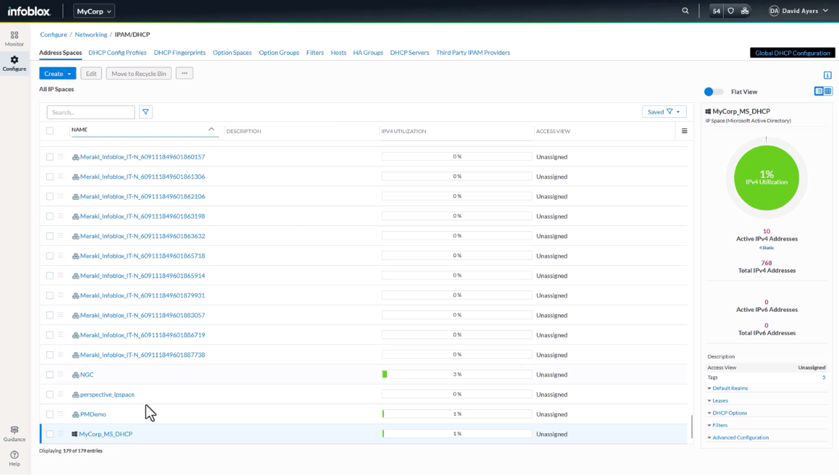Check the select-all checkbox in the table header
This screenshot has height=476, width=839.
click(49, 130)
